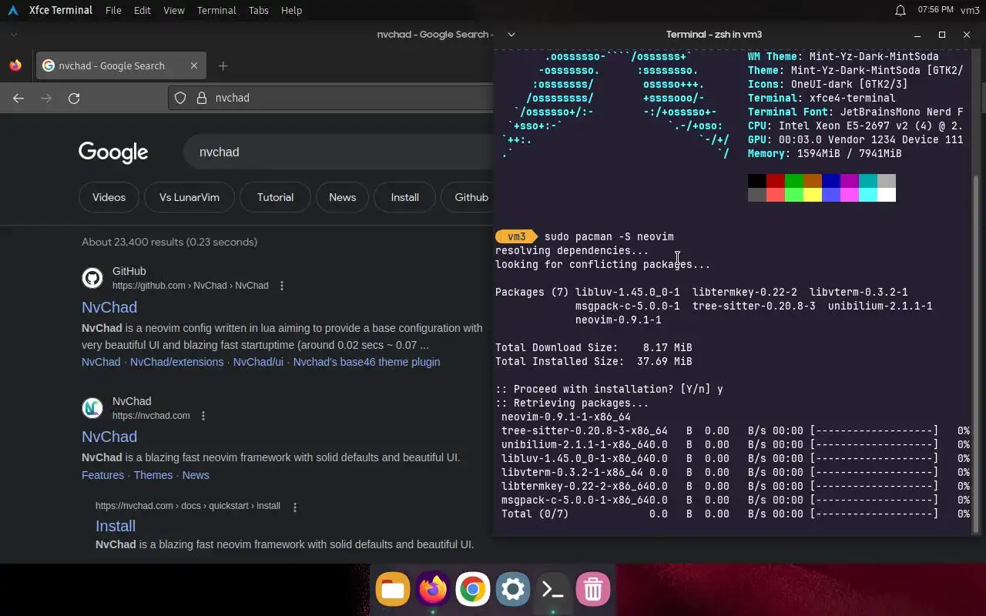The width and height of the screenshot is (986, 616).
Task: Click the green color block in terminal
Action: 794,181
